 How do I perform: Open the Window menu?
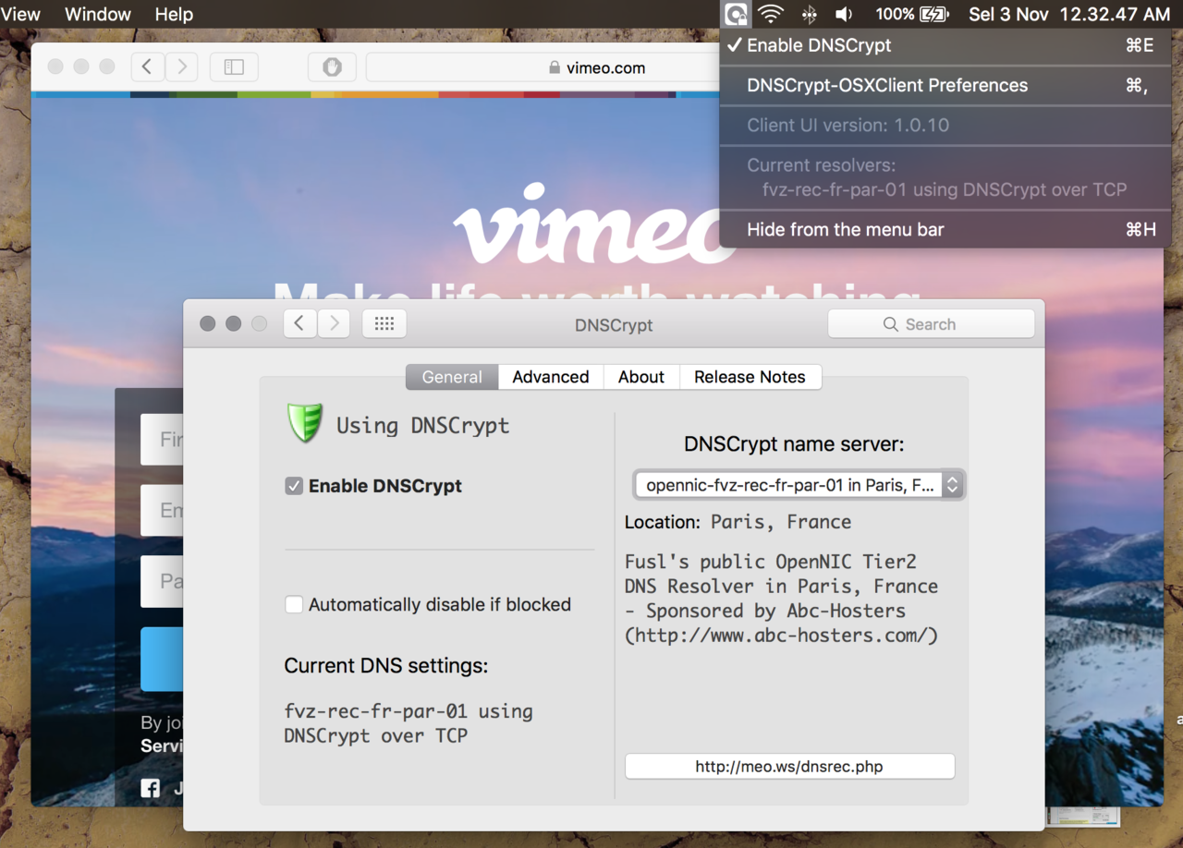pos(98,14)
